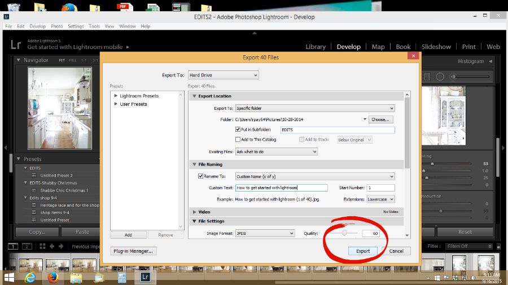The width and height of the screenshot is (508, 285).
Task: Open the Settings menu
Action: point(76,26)
